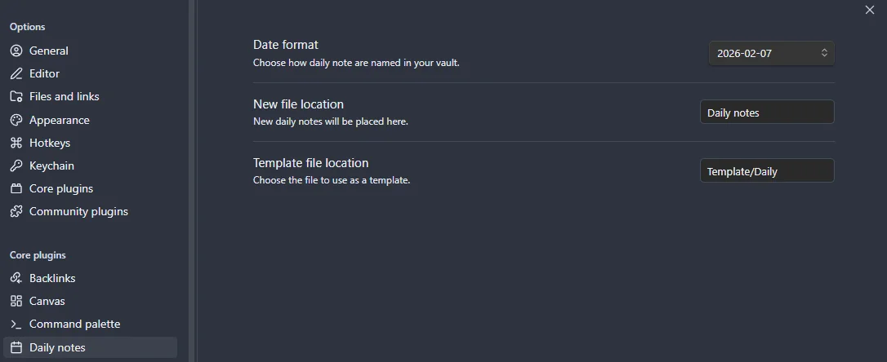This screenshot has height=362, width=887.
Task: Click the Editor pencil icon
Action: (16, 73)
